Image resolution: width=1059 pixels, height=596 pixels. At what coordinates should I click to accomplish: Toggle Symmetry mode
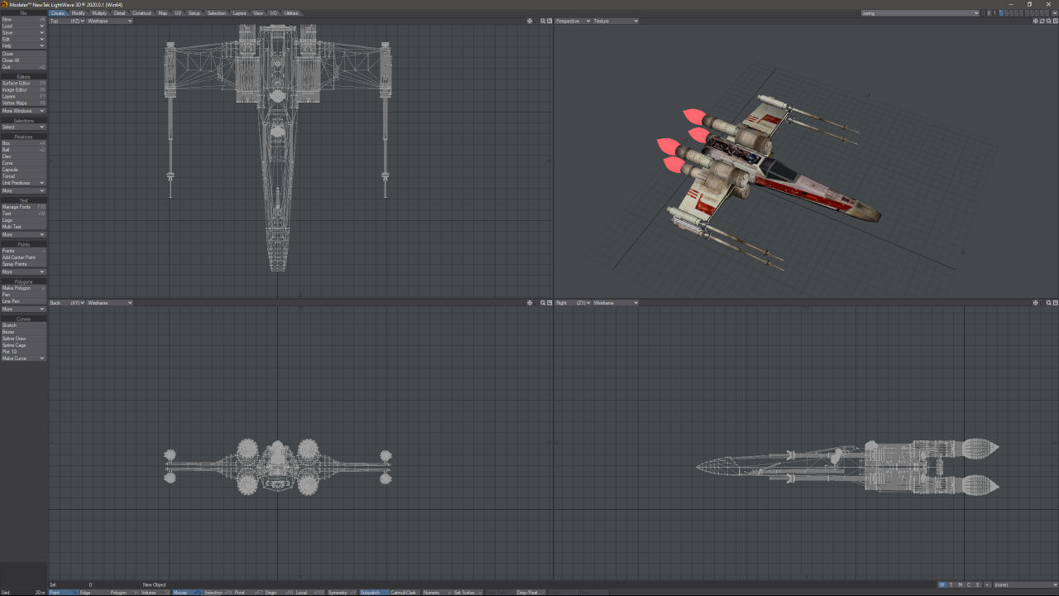click(342, 593)
